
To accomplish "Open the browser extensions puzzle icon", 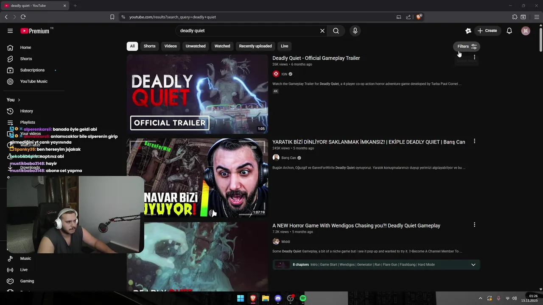I will tap(515, 17).
